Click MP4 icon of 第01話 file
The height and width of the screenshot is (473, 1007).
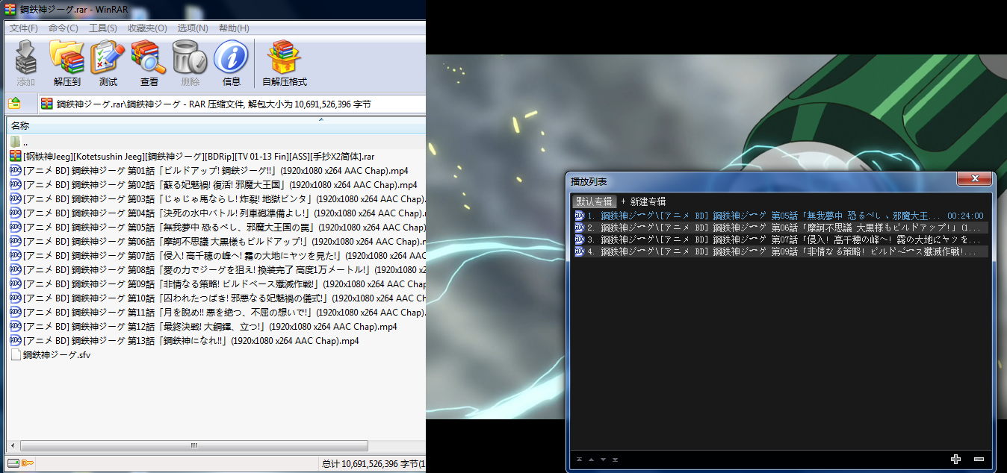pos(15,170)
